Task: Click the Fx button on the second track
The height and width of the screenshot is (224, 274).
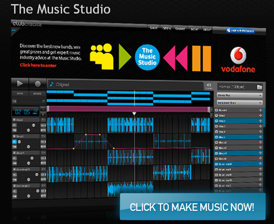Action: (x=43, y=136)
